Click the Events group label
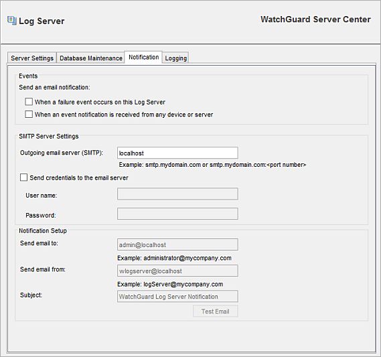 pos(28,76)
